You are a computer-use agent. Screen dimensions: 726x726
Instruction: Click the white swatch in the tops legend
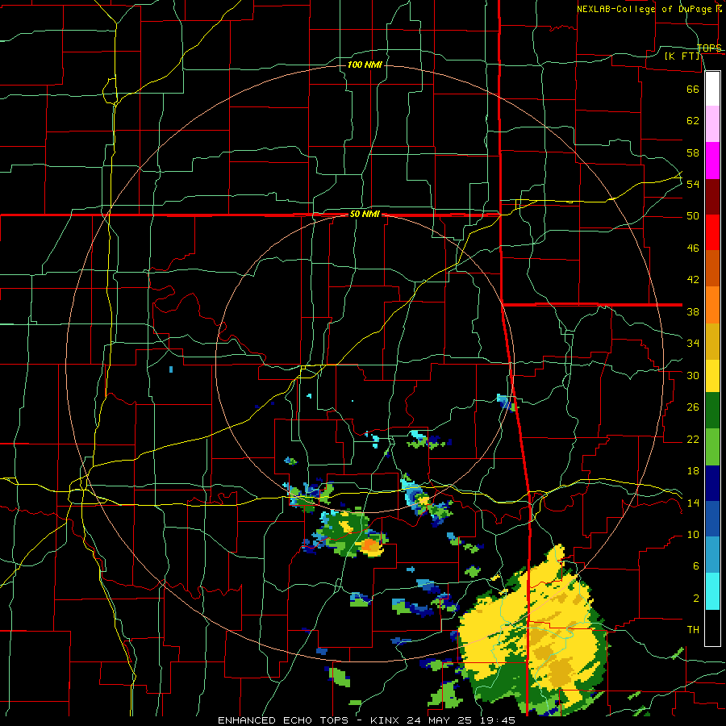712,89
